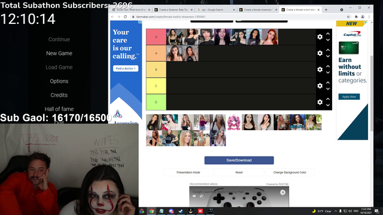Enter Presentation Mode
This screenshot has width=383, height=215.
coord(188,173)
